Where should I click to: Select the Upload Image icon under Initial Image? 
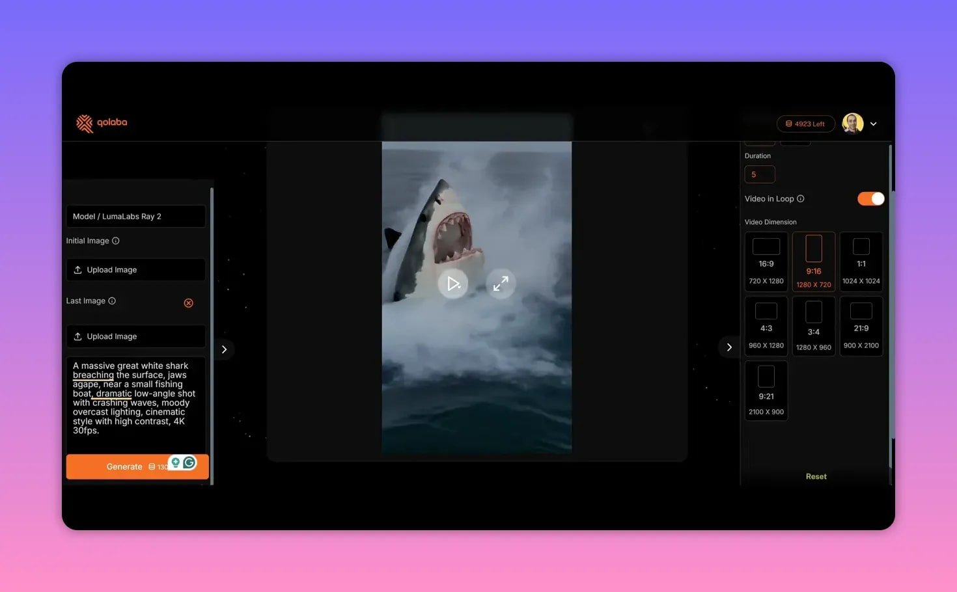tap(78, 269)
